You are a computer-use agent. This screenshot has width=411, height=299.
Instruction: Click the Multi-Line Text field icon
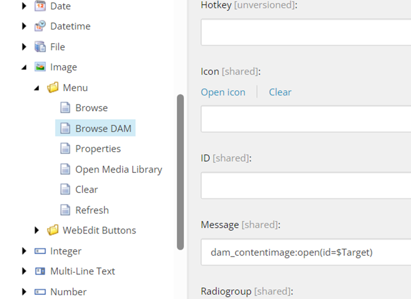(x=40, y=271)
